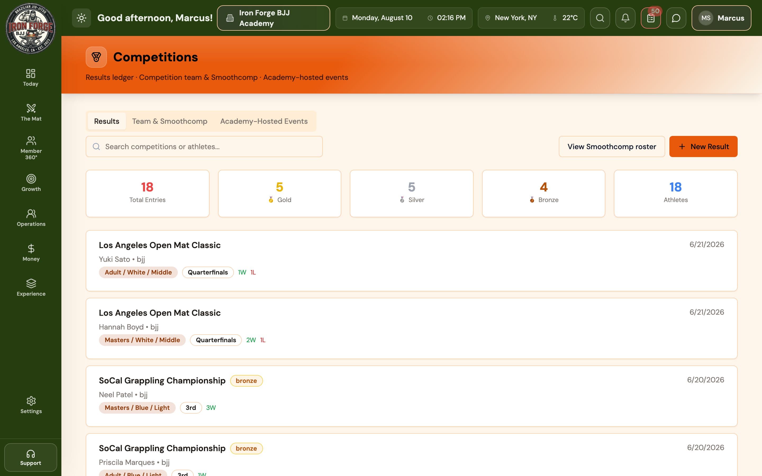Click the Silver medal count card
Viewport: 762px width, 476px height.
pos(411,193)
